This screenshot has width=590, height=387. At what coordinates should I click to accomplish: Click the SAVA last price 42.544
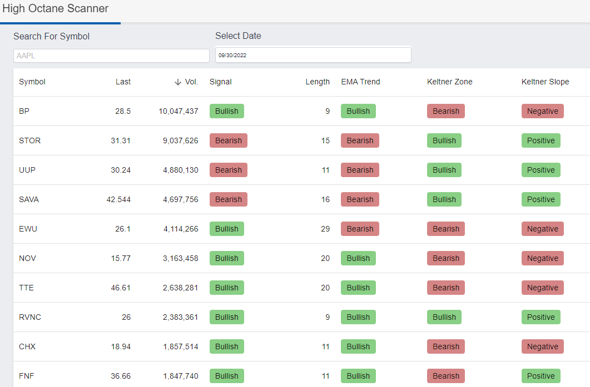[x=118, y=199]
